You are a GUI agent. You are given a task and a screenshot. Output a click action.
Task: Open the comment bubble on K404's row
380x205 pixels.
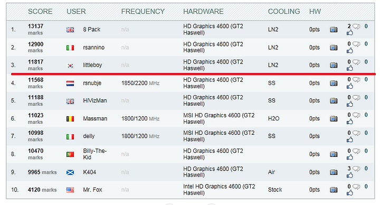tap(356, 169)
